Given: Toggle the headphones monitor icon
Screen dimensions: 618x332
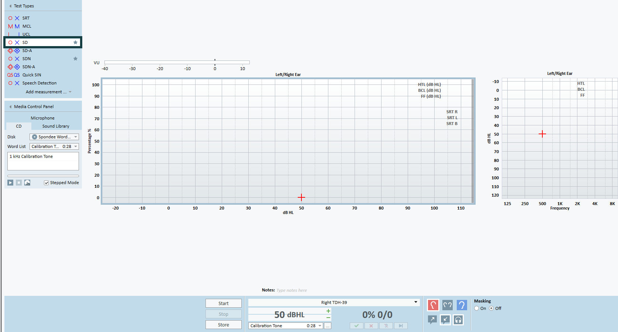Looking at the screenshot, I should point(458,319).
